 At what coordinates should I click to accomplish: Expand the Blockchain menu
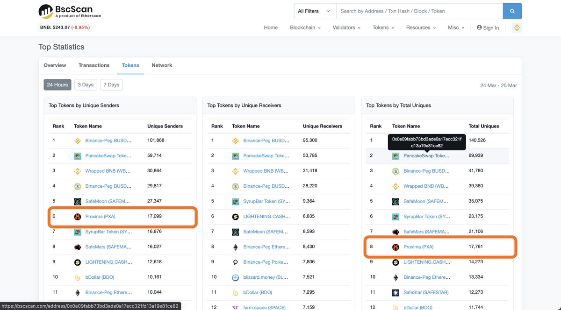(x=305, y=28)
